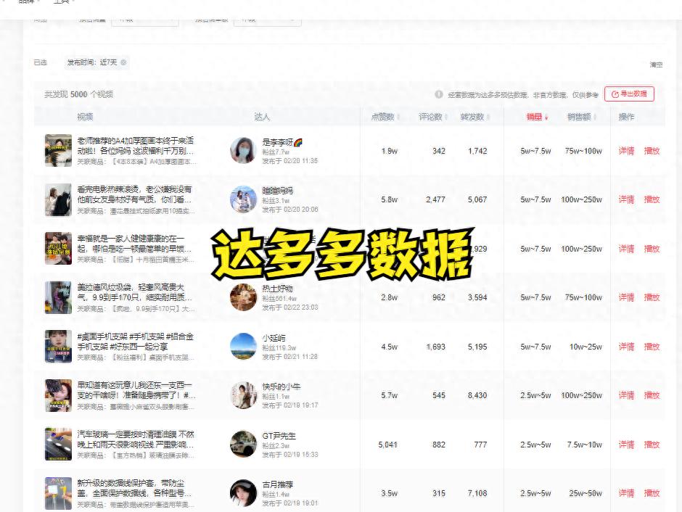Open the 工具 menu
Viewport: 682px width, 512px height.
pyautogui.click(x=62, y=4)
